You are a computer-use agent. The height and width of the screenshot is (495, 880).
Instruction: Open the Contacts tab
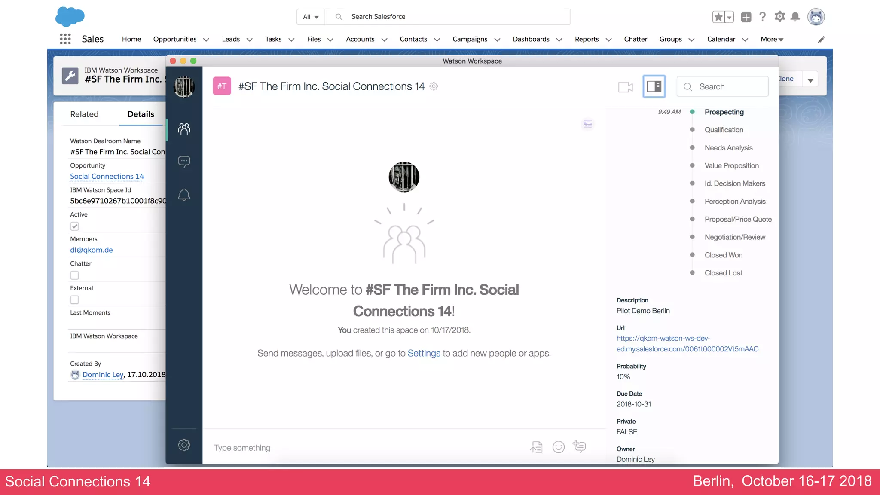pos(413,39)
